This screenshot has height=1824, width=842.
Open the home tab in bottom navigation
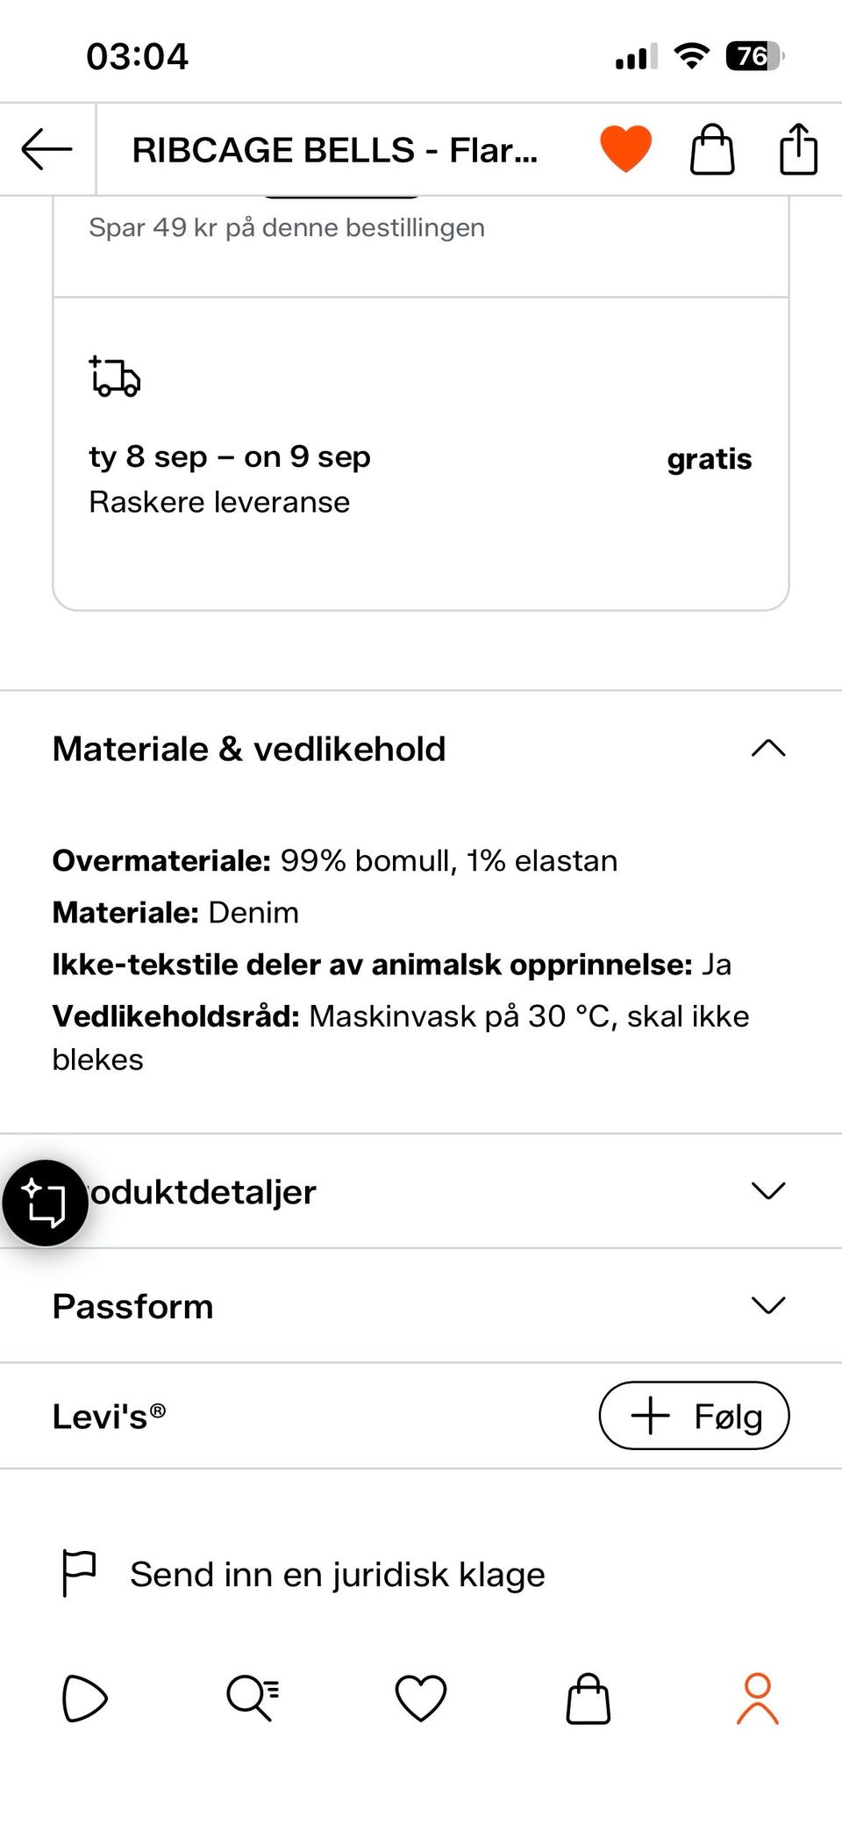[x=84, y=1698]
